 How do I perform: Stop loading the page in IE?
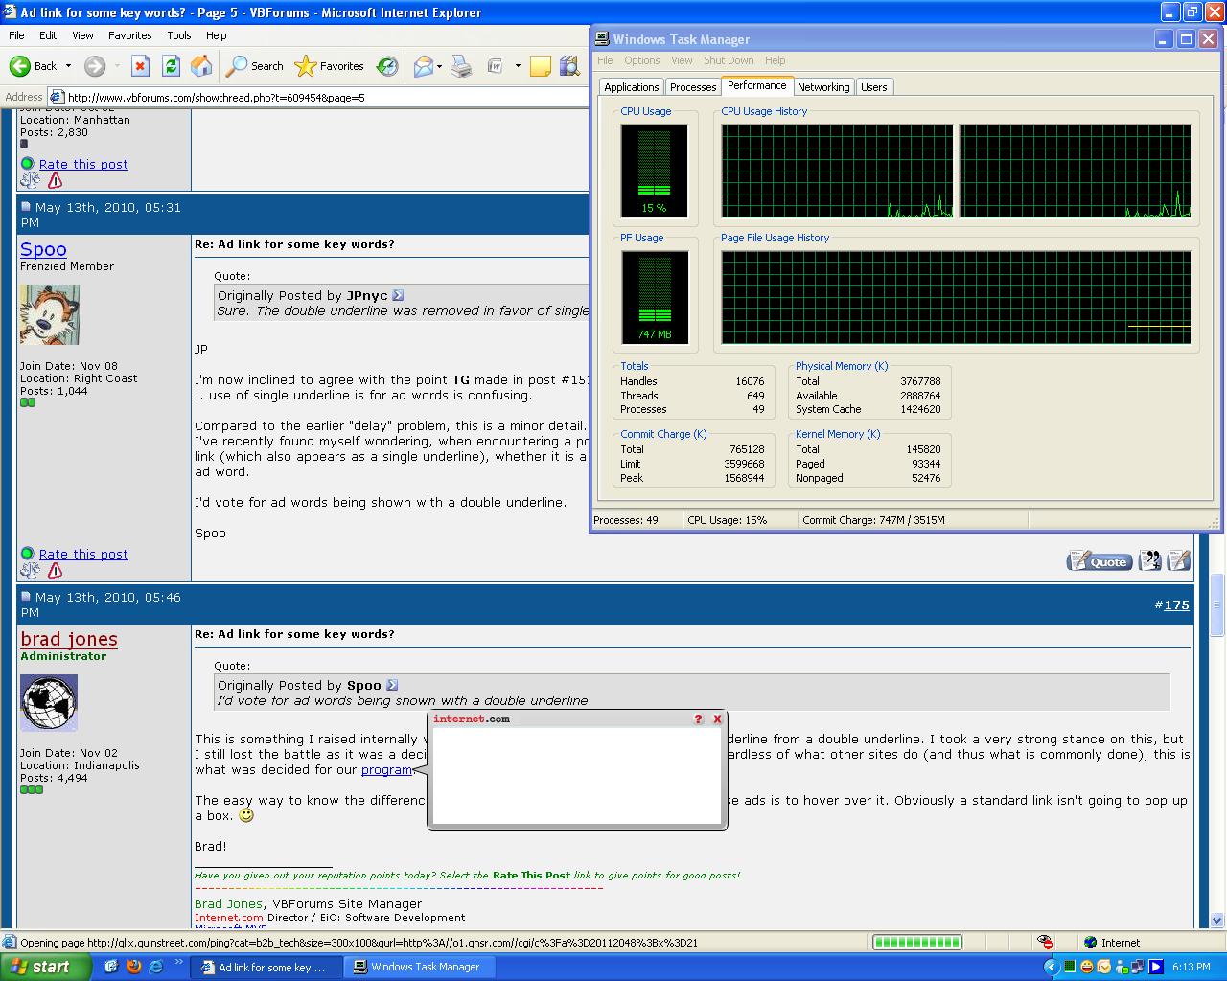point(140,66)
